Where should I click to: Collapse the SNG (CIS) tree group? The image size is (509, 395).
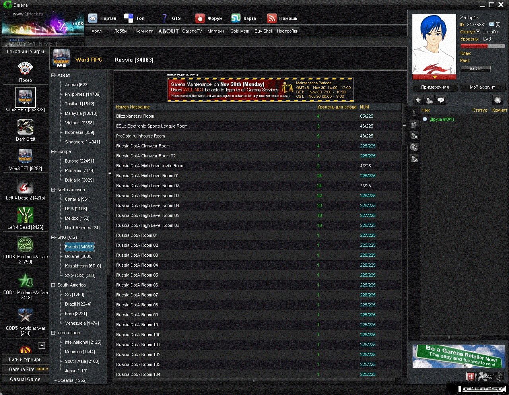click(53, 237)
